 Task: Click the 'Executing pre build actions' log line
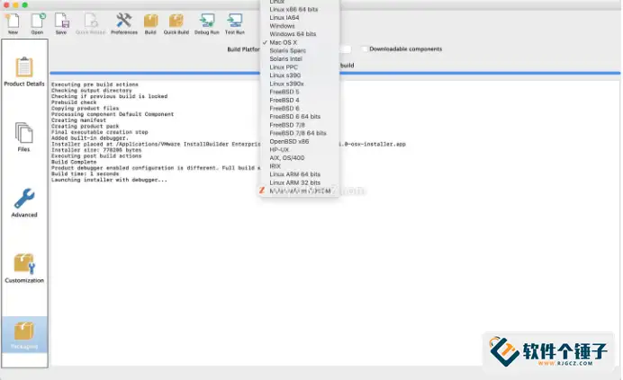pyautogui.click(x=95, y=84)
